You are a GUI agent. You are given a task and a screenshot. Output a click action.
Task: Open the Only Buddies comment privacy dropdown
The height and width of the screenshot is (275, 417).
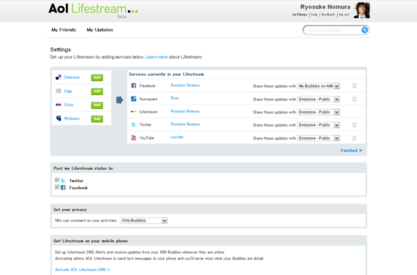pyautogui.click(x=143, y=220)
